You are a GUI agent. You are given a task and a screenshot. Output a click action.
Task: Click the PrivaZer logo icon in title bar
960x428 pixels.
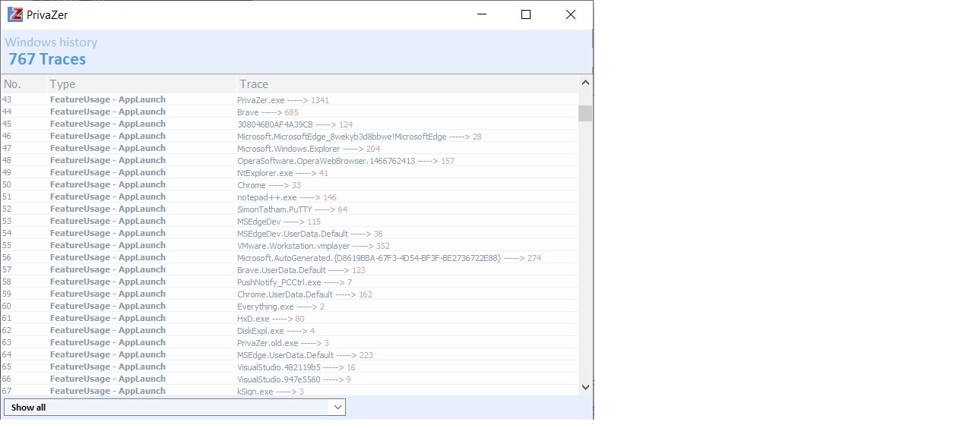14,14
